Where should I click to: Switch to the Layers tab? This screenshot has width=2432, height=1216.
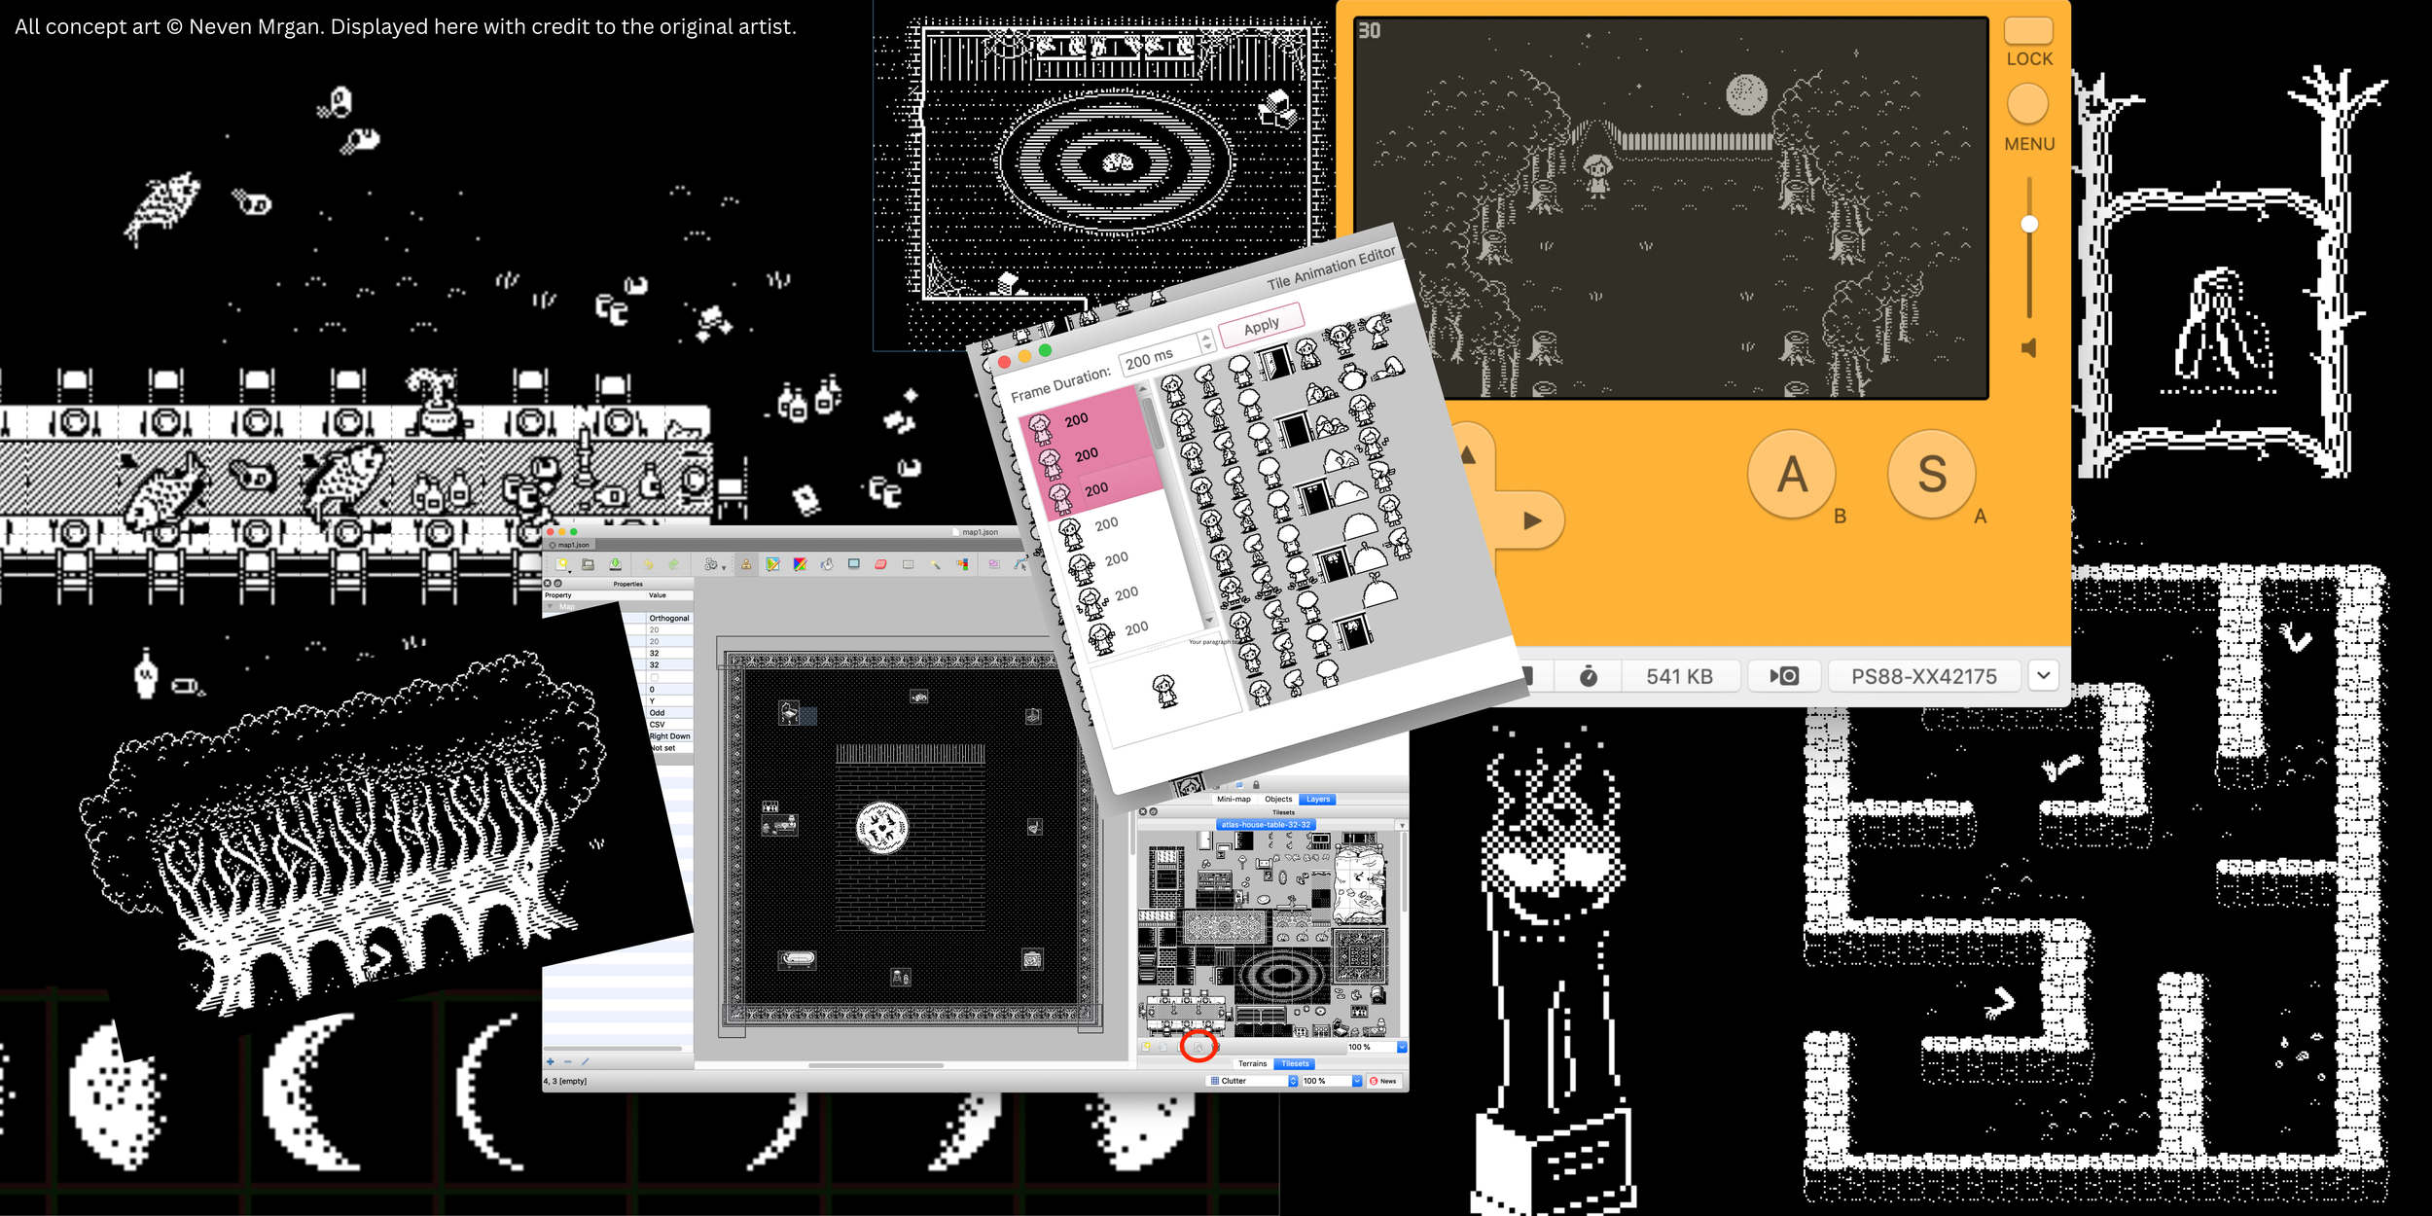coord(1318,799)
